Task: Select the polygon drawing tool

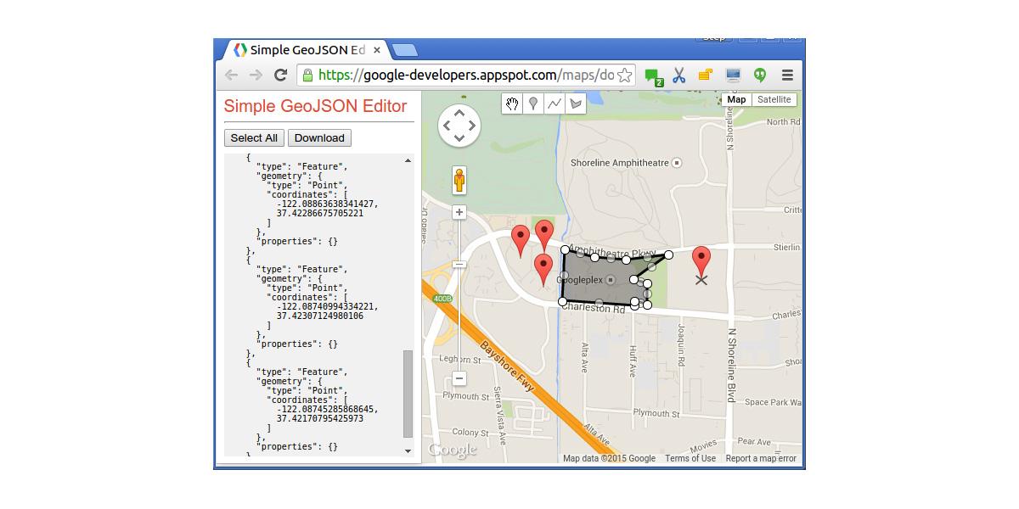Action: (576, 103)
